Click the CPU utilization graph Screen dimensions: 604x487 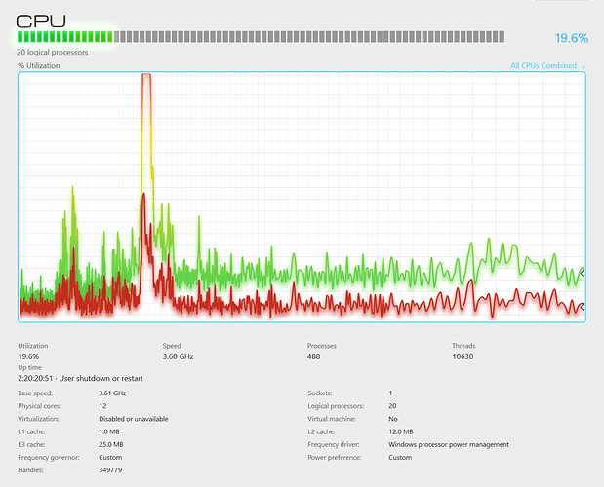302,197
